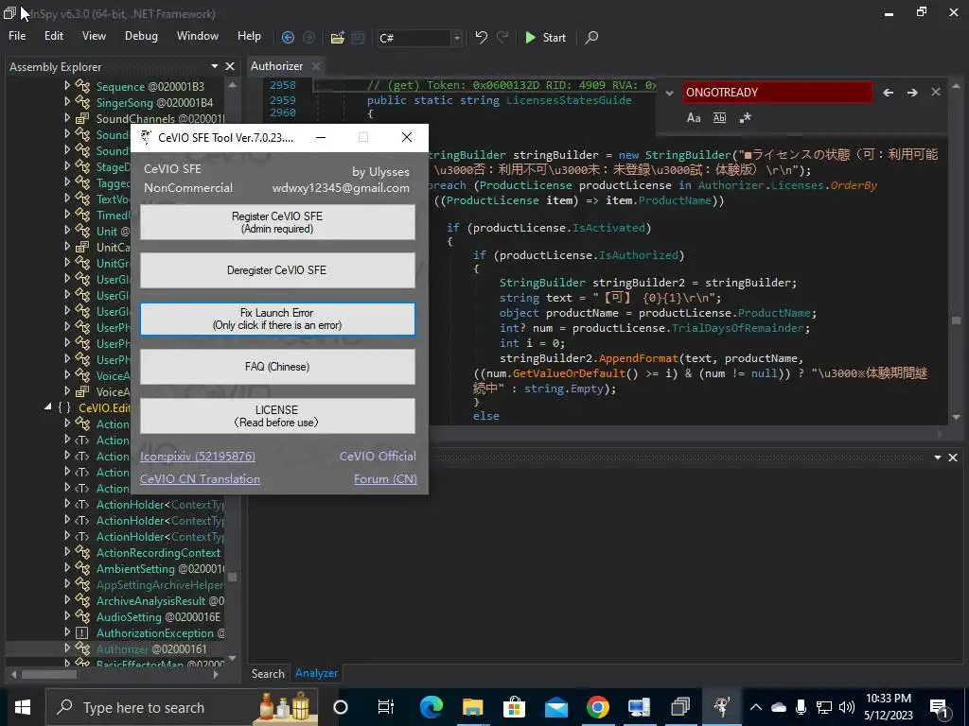Expand the SingerSong @020001B4 node
The width and height of the screenshot is (969, 726).
tap(67, 101)
